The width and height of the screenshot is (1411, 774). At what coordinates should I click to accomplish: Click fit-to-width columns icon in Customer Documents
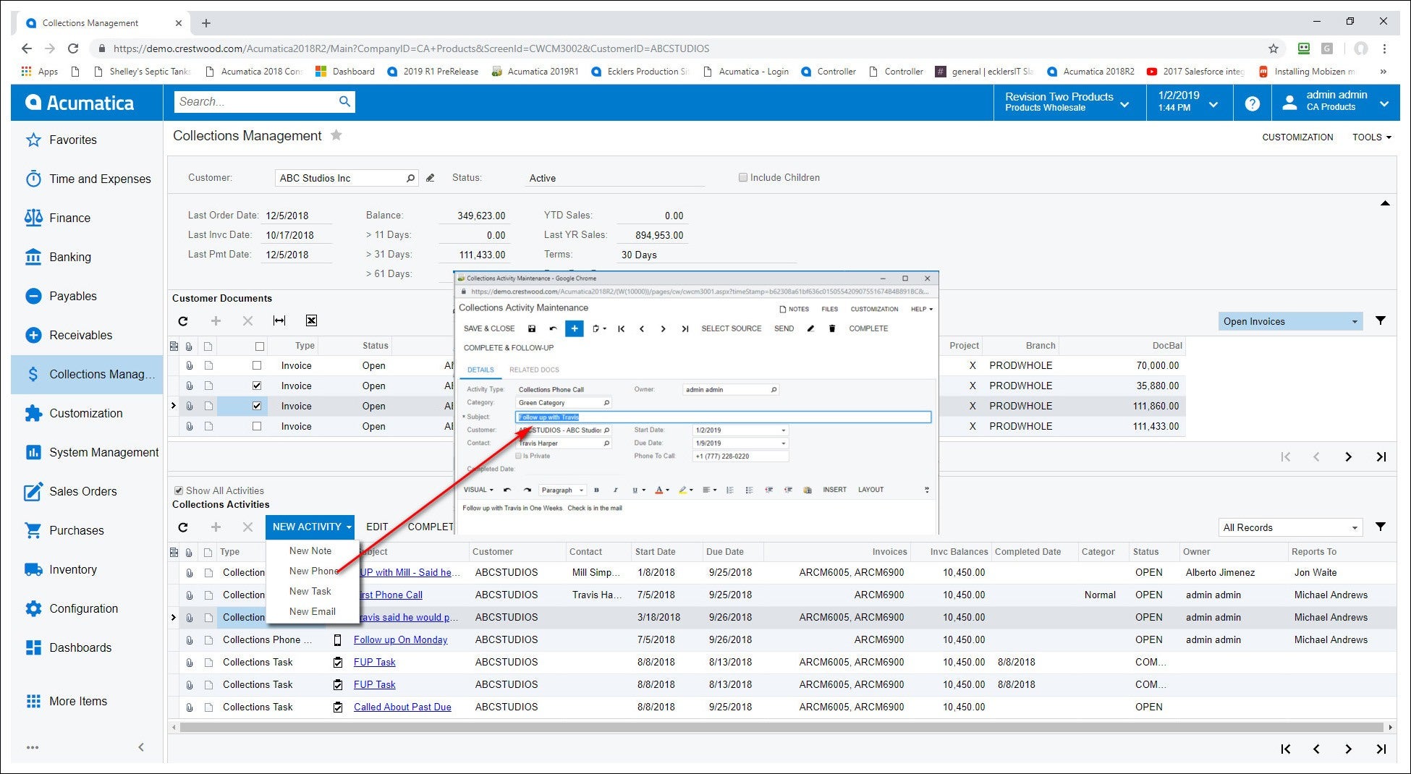279,320
